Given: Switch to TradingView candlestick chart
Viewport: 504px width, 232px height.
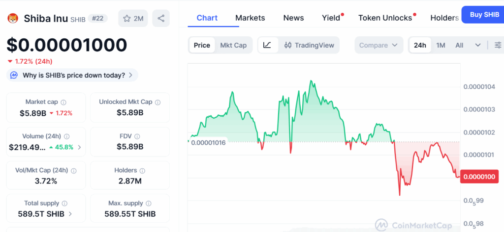Looking at the screenshot, I should click(309, 45).
